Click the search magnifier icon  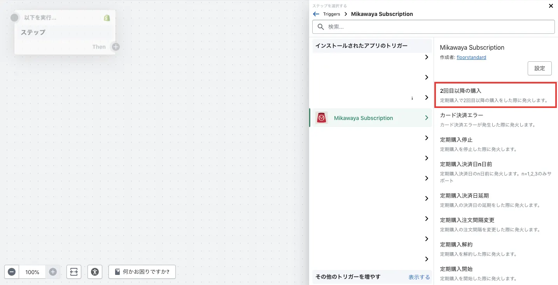[x=321, y=27]
